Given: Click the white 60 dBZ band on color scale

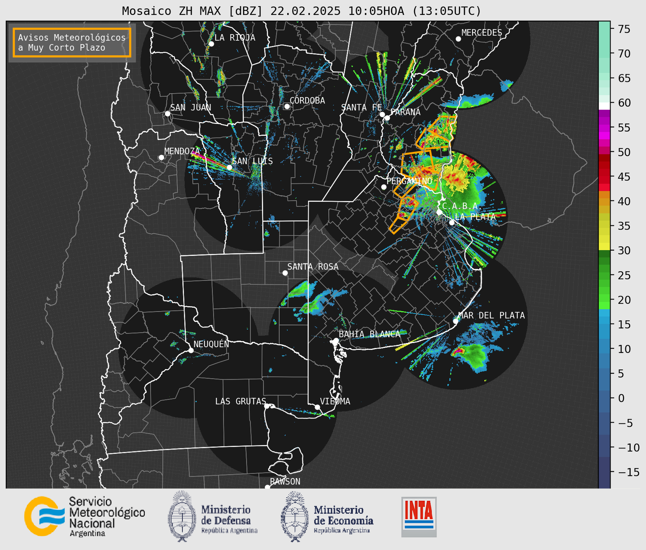Looking at the screenshot, I should [x=604, y=106].
